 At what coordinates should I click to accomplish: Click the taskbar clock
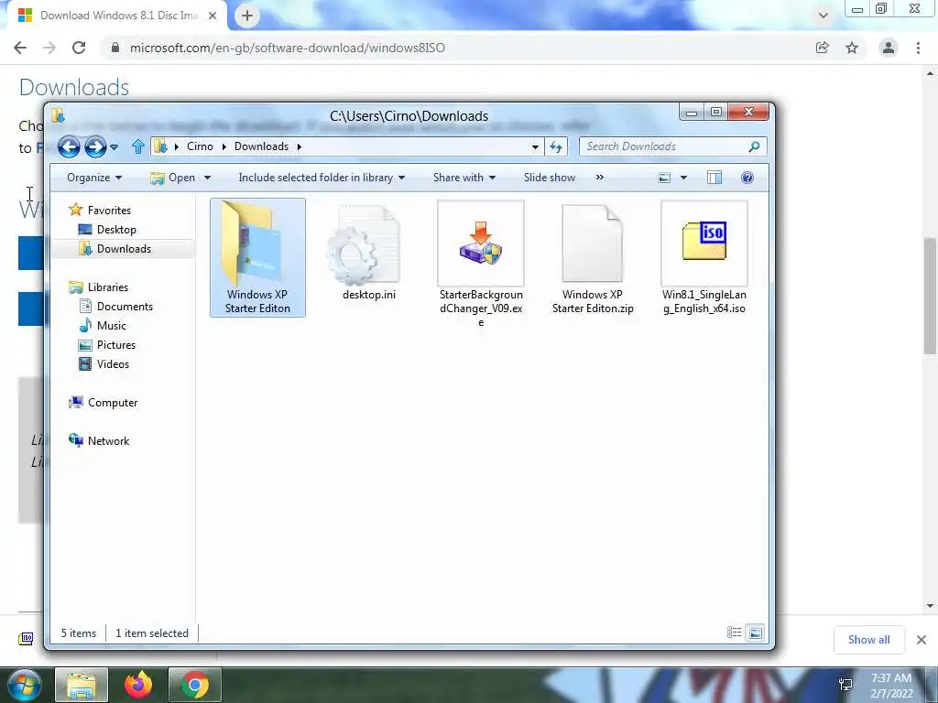[x=891, y=686]
